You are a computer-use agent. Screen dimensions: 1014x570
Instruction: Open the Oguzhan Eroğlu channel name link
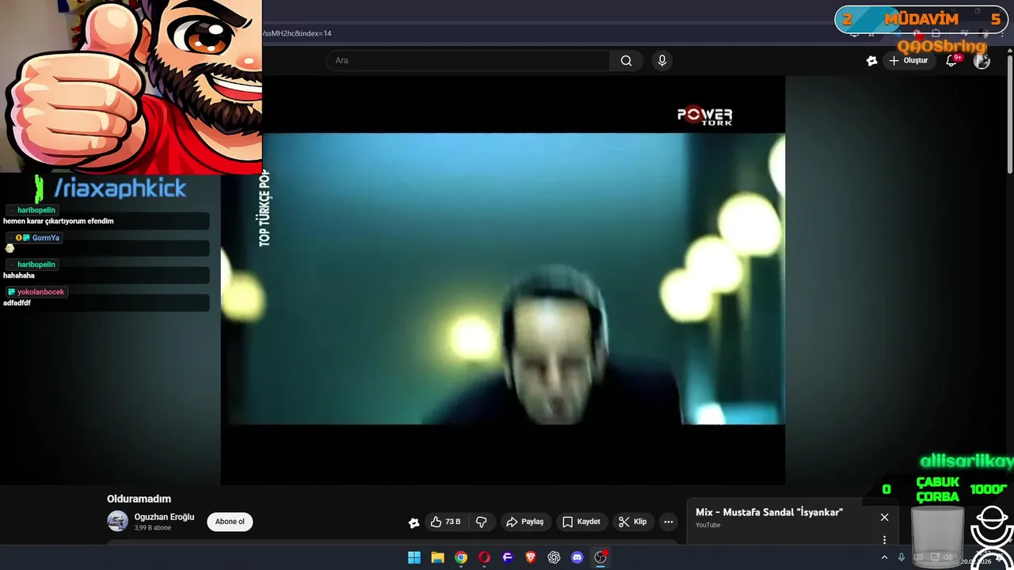coord(164,517)
